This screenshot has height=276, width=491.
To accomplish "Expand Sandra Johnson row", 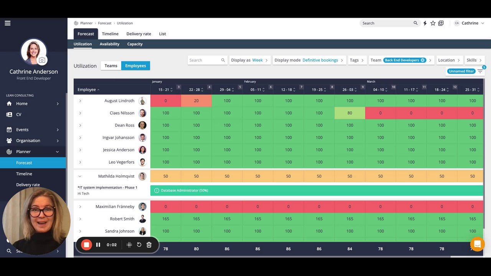I will coord(80,231).
